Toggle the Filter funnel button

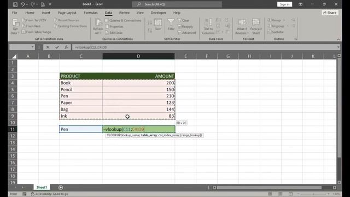point(171,25)
